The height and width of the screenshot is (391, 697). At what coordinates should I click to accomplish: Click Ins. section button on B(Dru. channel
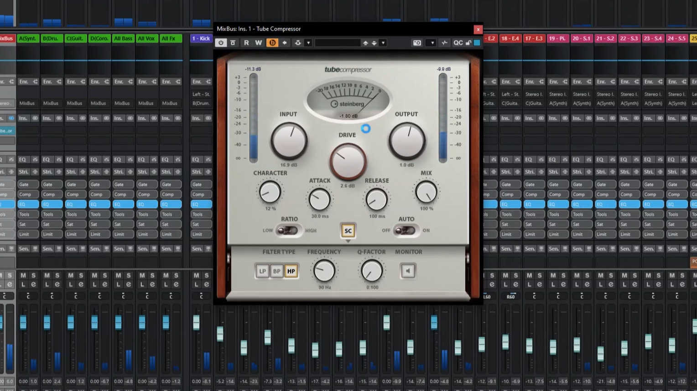pos(47,118)
